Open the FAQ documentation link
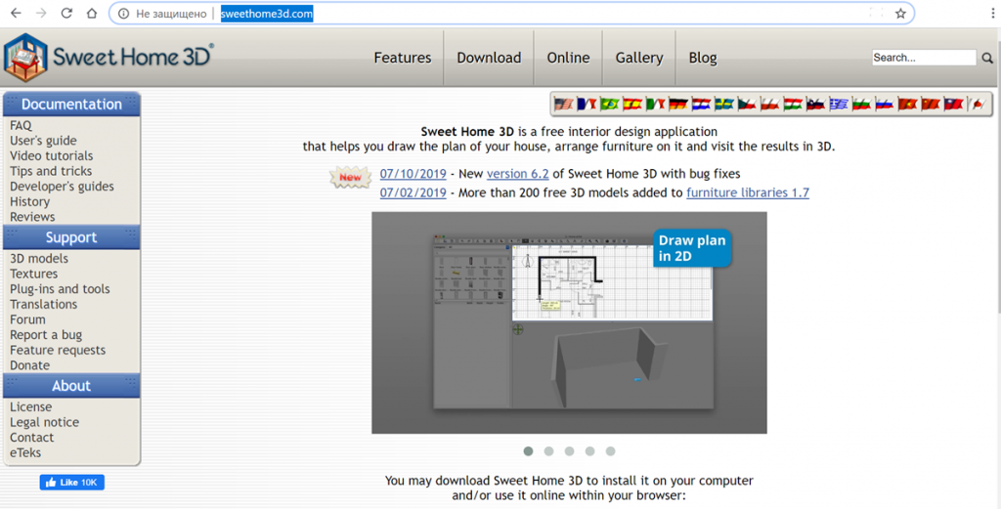 pyautogui.click(x=21, y=126)
